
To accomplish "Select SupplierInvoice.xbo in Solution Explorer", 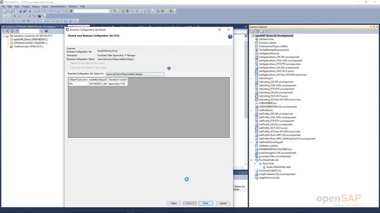I will click(x=269, y=177).
